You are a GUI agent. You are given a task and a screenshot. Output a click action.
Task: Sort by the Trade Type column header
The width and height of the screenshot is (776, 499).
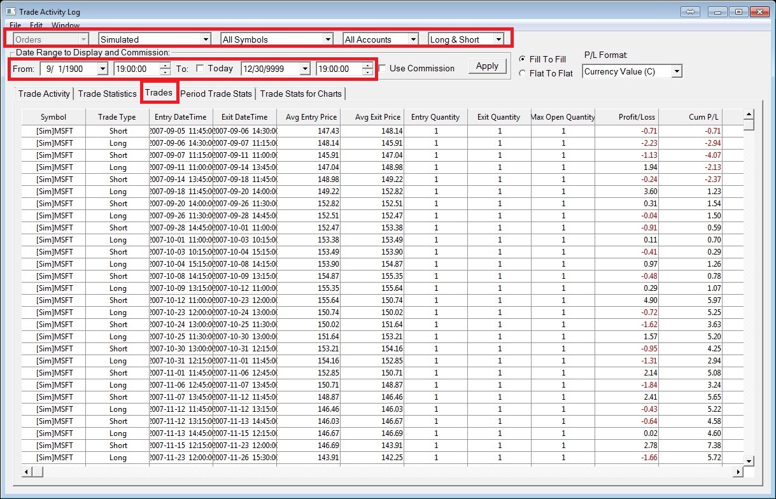pyautogui.click(x=117, y=117)
